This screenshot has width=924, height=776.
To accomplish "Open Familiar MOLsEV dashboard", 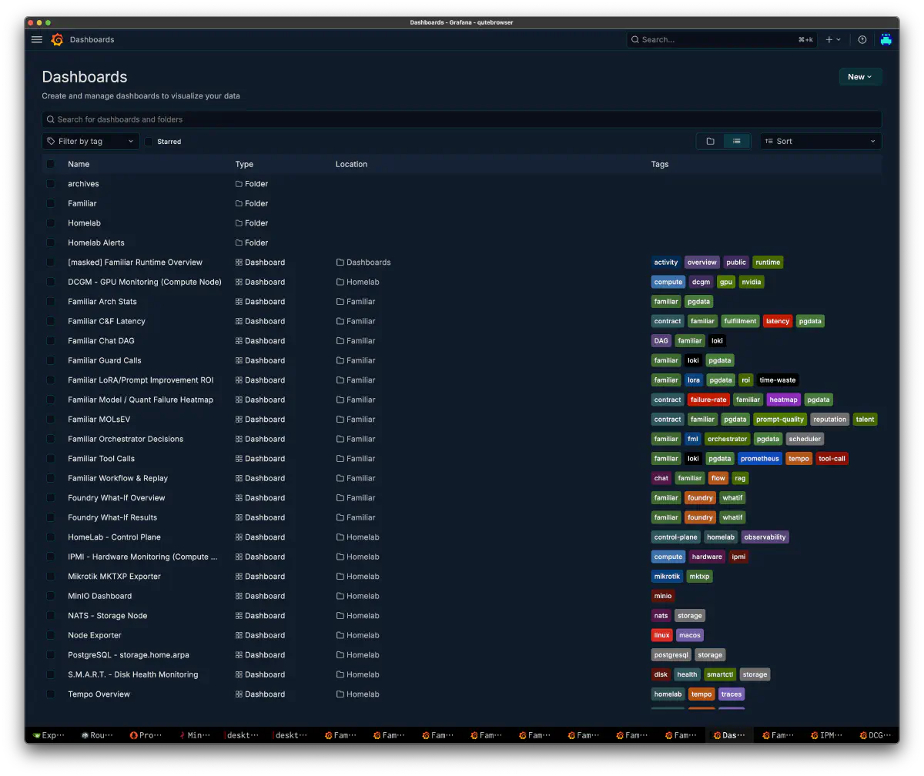I will click(x=99, y=420).
